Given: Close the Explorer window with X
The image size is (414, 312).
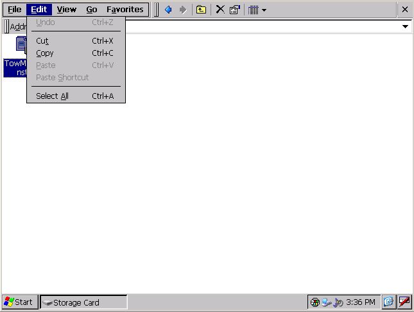Looking at the screenshot, I should pos(405,10).
